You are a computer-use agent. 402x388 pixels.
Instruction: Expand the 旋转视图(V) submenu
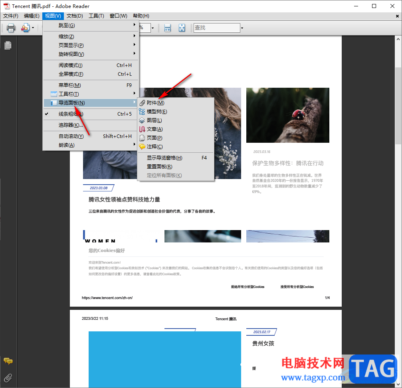(91, 54)
